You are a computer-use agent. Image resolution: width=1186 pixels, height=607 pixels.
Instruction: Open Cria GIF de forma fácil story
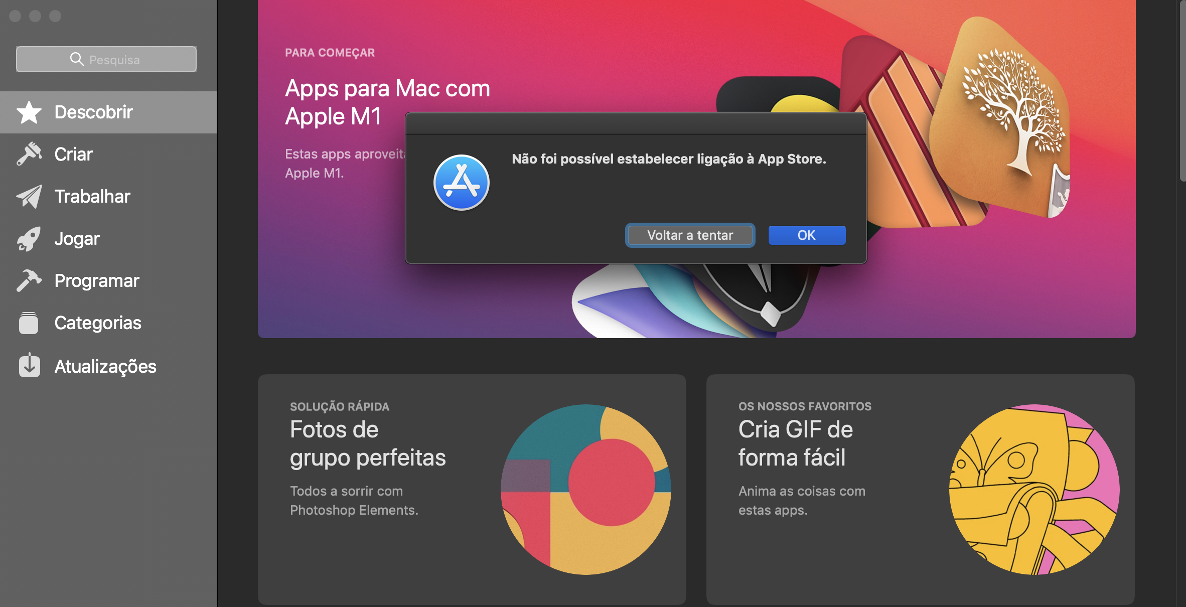tap(795, 443)
